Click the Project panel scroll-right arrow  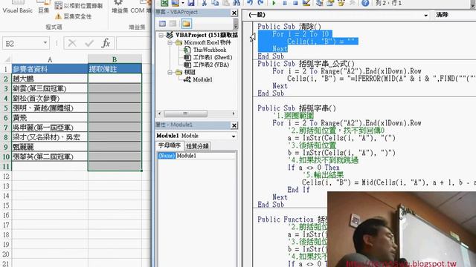pos(233,113)
